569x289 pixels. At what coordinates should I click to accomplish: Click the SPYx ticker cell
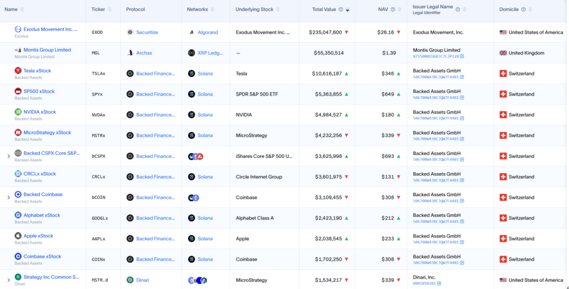pyautogui.click(x=98, y=94)
